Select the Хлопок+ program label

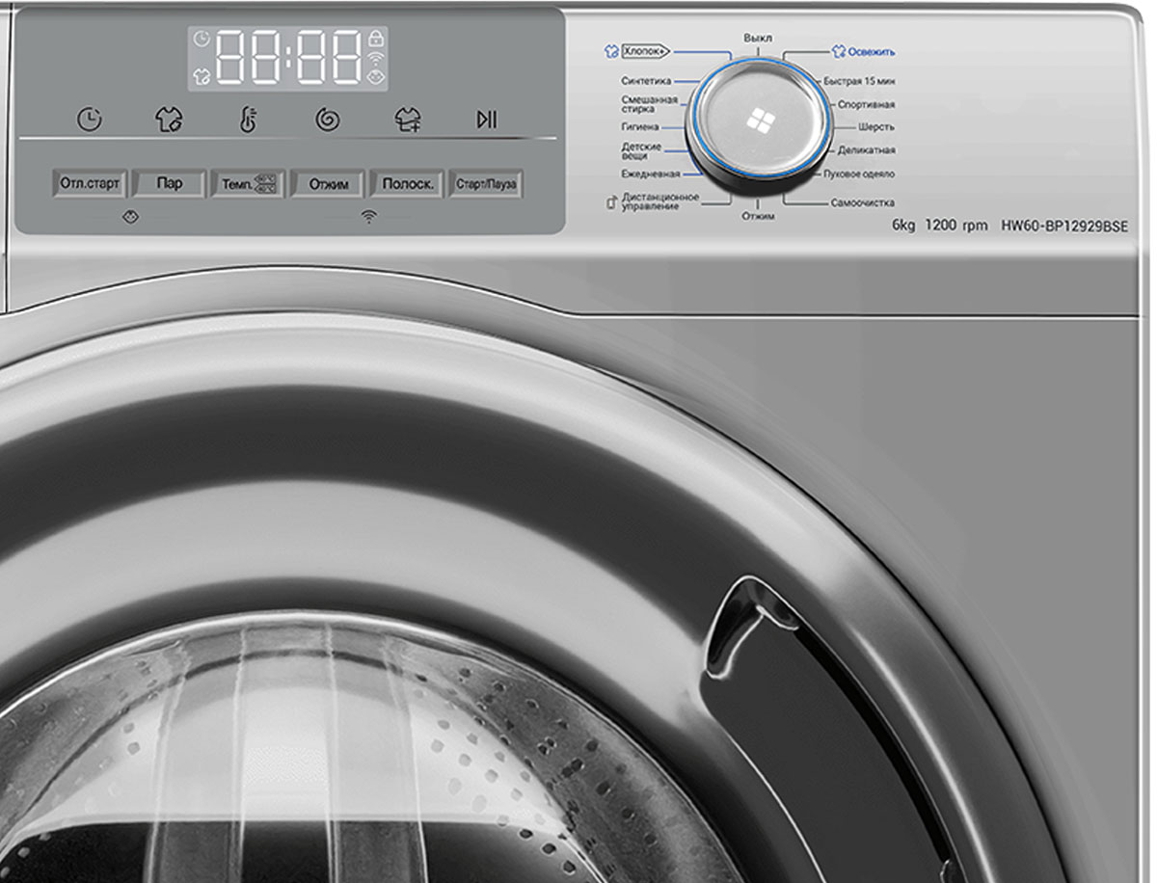coord(644,51)
